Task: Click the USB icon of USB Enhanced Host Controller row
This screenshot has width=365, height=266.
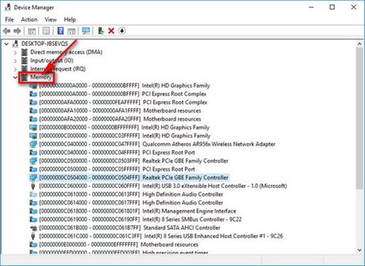Action: (33, 236)
